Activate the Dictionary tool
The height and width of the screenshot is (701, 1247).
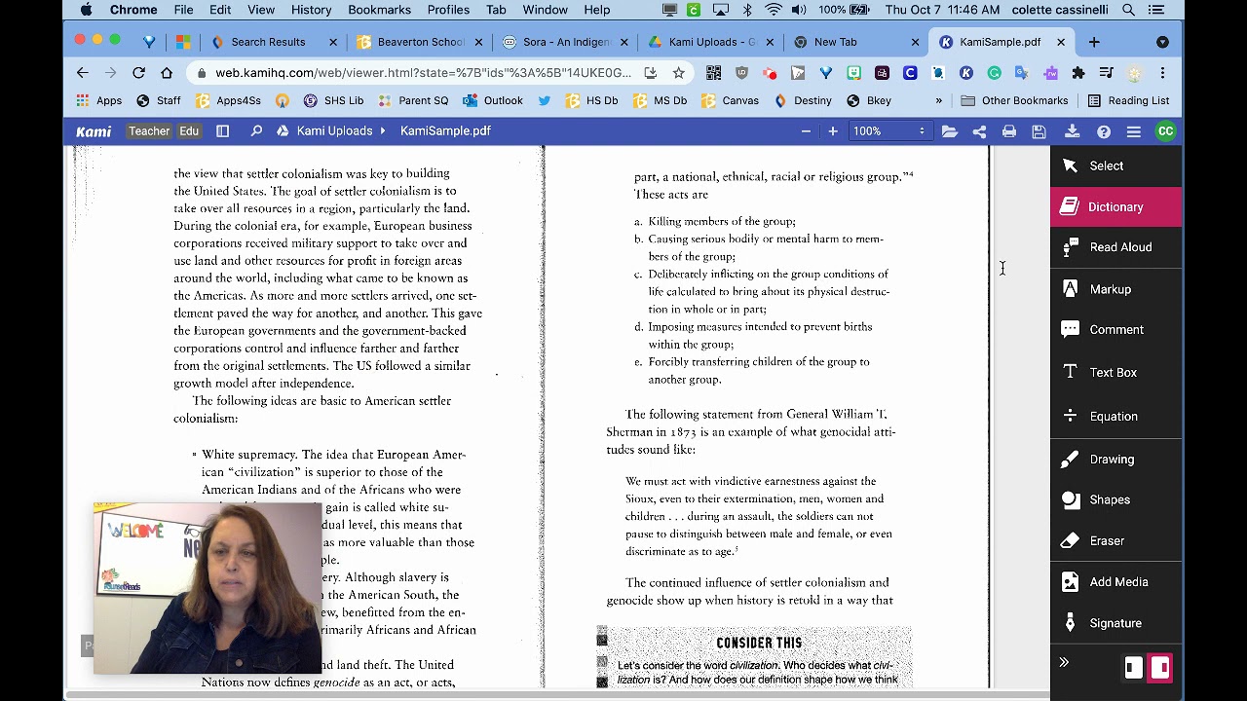coord(1115,206)
